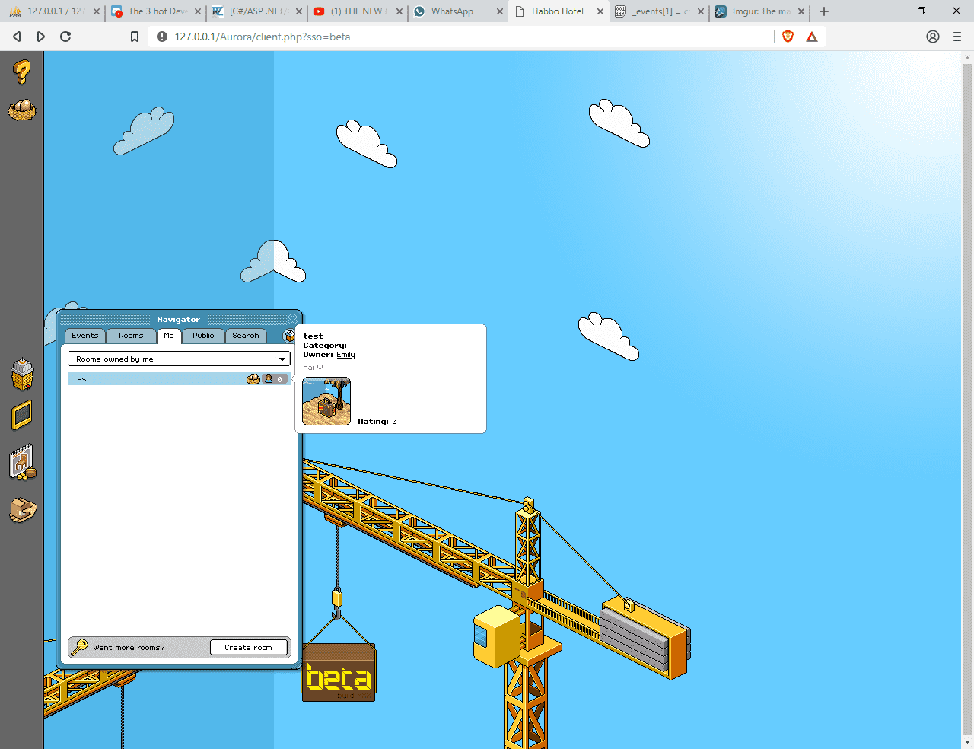
Task: Open a new browser tab
Action: tap(824, 11)
